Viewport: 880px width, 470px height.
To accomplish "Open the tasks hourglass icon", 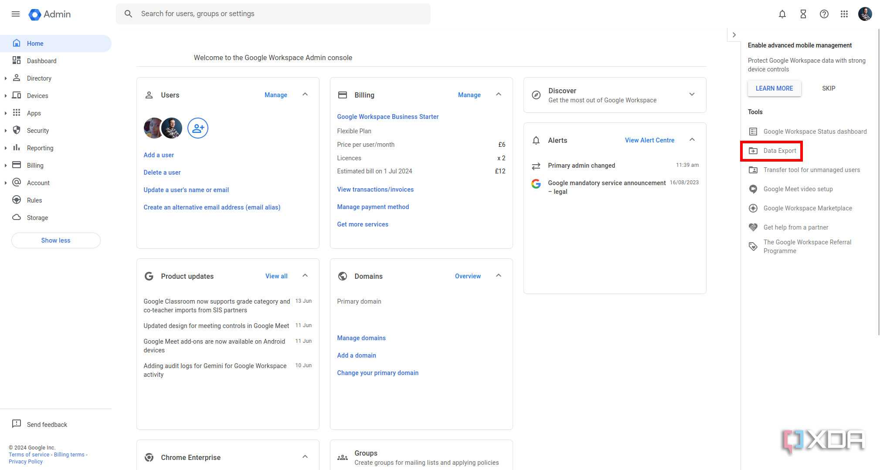I will click(x=803, y=14).
